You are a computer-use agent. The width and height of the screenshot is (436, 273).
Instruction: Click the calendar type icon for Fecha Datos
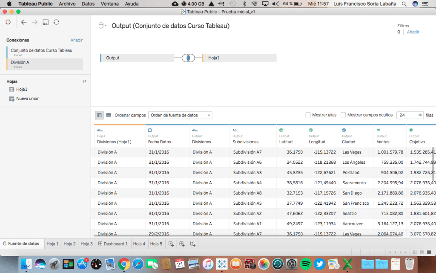tap(150, 130)
